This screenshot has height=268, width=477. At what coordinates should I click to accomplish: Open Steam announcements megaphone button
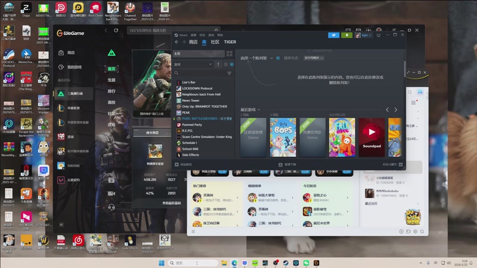point(334,35)
